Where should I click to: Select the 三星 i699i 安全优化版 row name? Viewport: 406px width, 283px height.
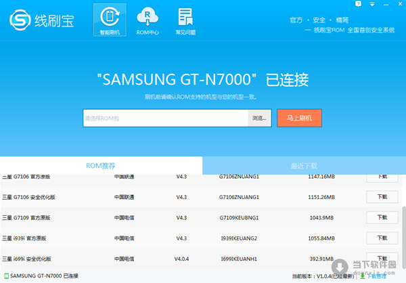pyautogui.click(x=26, y=259)
